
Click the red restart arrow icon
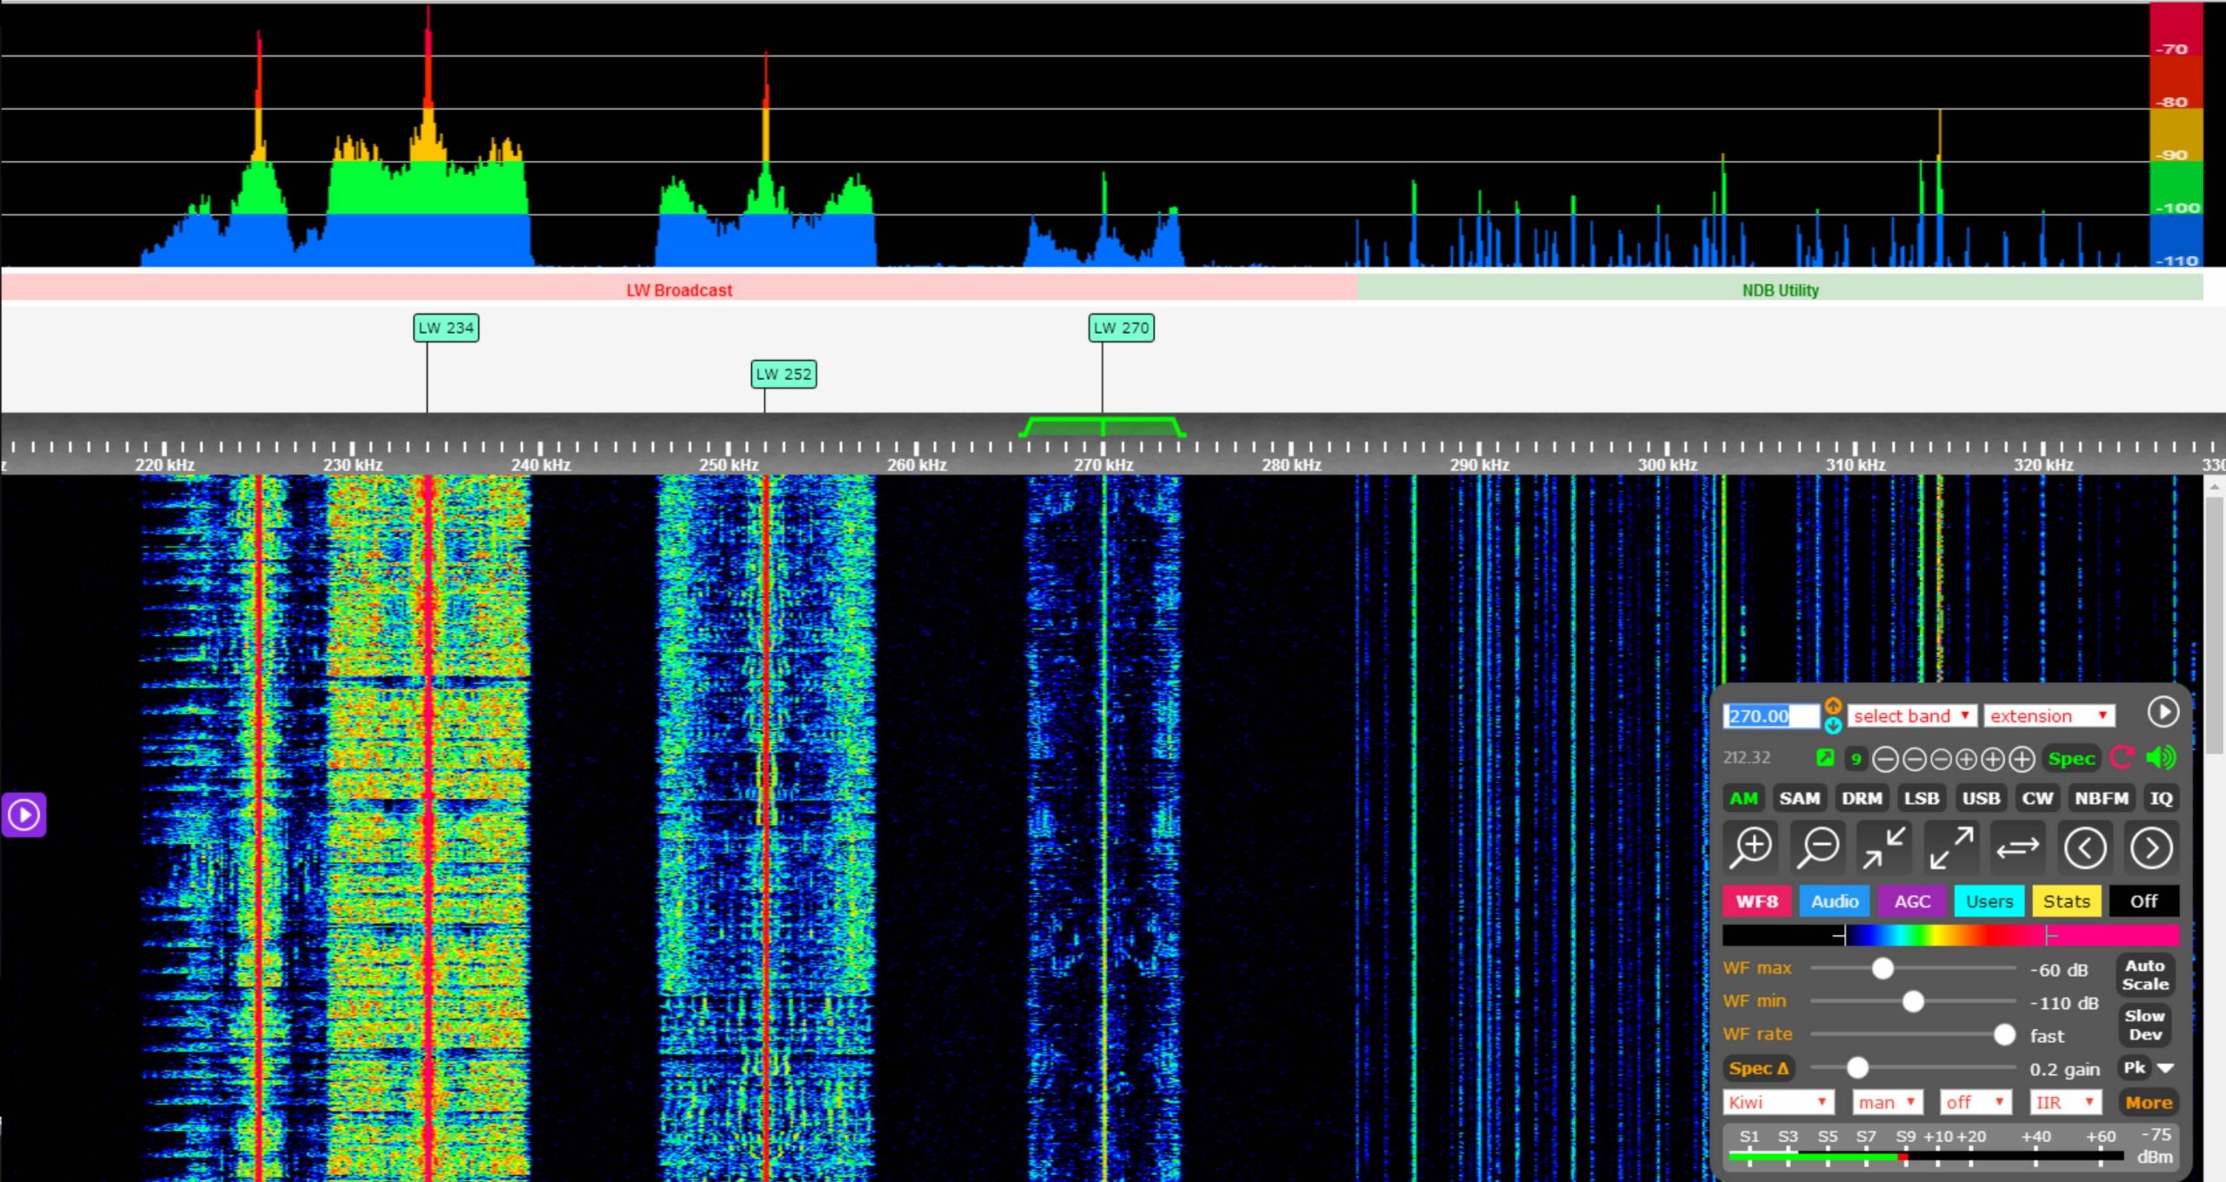(2122, 758)
